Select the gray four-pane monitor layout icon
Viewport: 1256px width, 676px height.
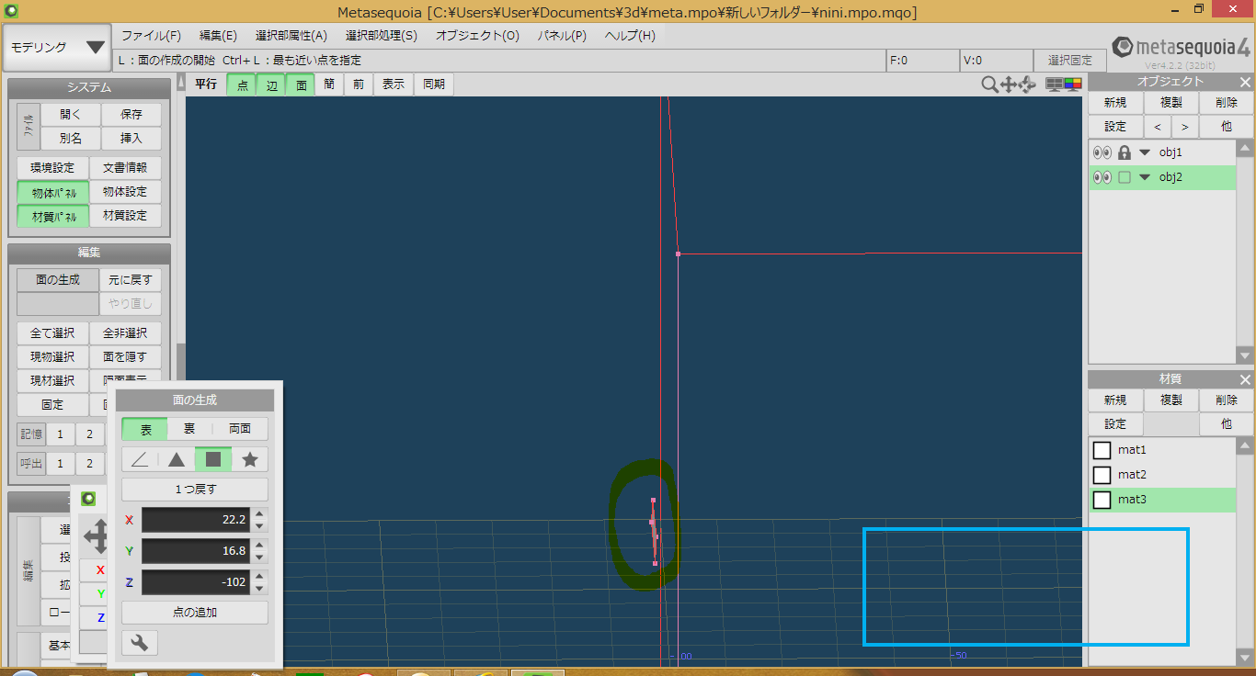pos(1055,84)
